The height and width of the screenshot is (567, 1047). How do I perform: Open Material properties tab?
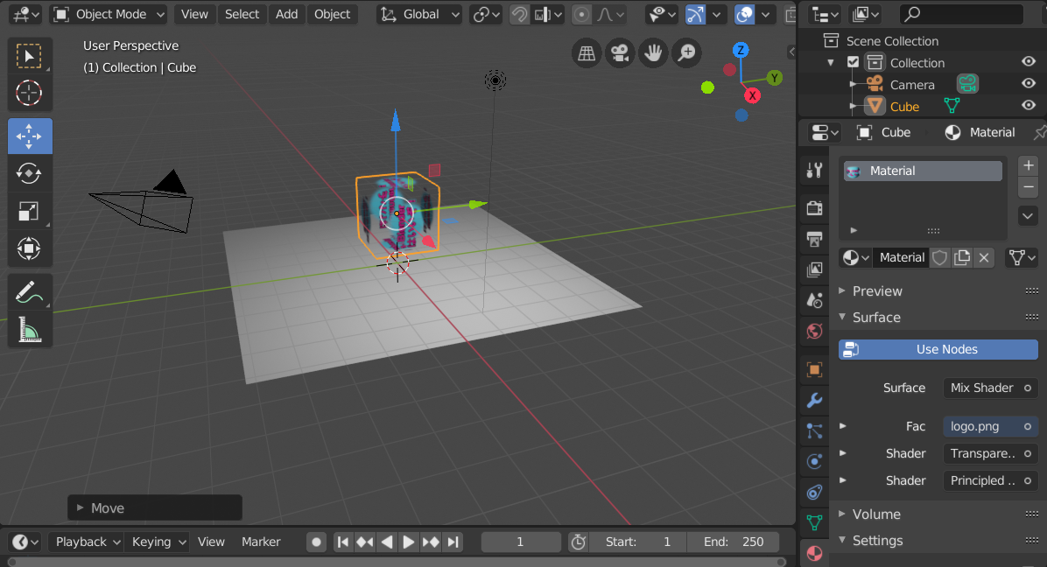tap(814, 553)
